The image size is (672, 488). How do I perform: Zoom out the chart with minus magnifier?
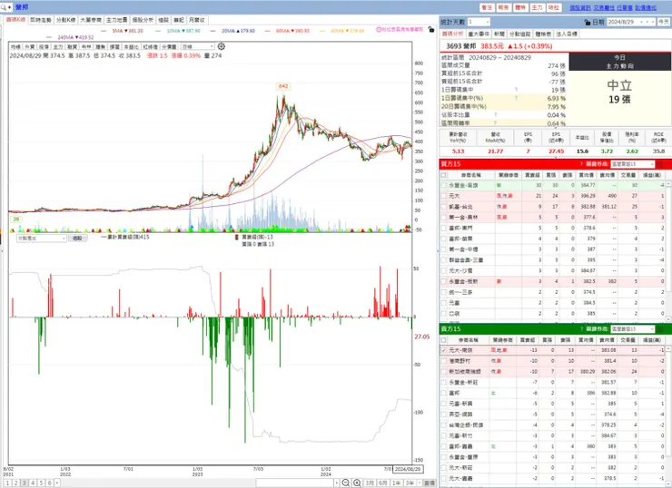coord(346,483)
